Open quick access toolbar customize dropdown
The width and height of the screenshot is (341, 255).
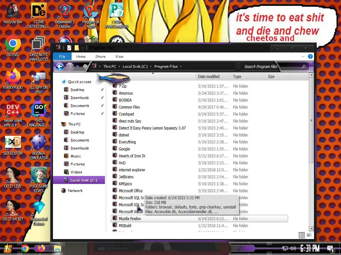pyautogui.click(x=83, y=48)
